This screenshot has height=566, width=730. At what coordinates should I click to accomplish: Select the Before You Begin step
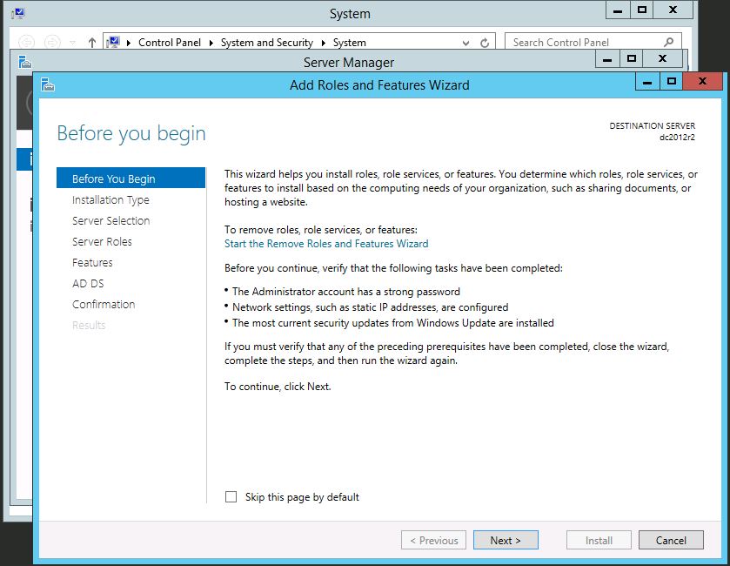click(131, 178)
